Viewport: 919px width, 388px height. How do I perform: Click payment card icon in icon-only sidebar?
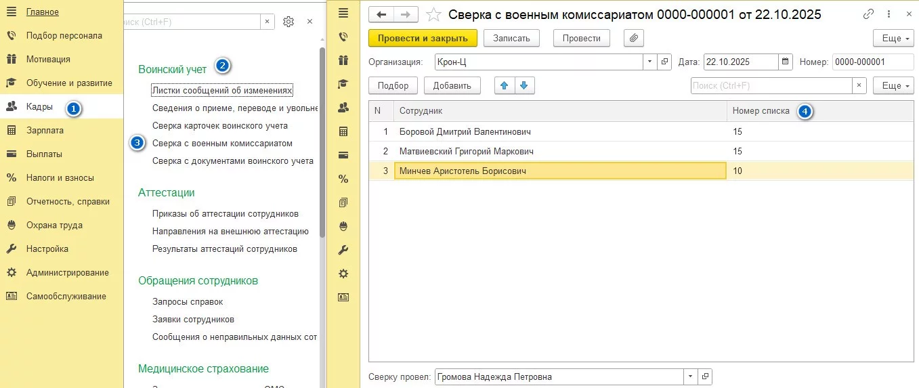(343, 154)
